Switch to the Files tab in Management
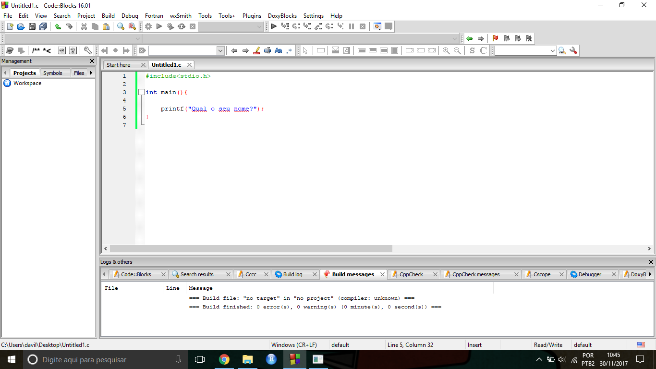The width and height of the screenshot is (656, 369). coord(79,73)
